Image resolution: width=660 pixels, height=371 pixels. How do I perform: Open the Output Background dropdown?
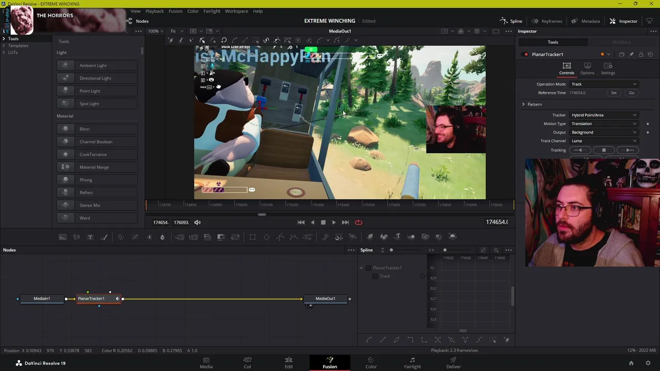pyautogui.click(x=603, y=132)
